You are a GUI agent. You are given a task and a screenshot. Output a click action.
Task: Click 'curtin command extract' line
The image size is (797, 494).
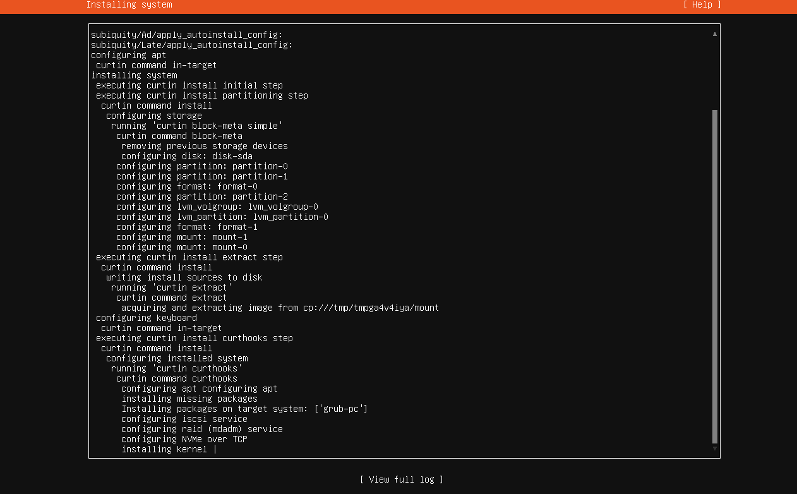coord(172,298)
